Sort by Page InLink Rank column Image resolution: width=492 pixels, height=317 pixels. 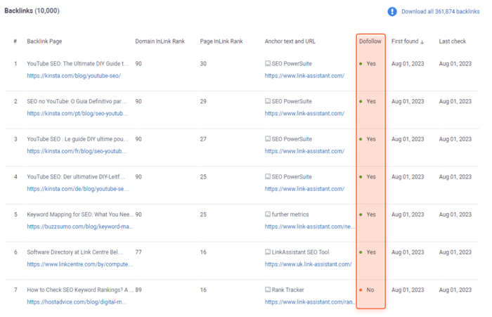pyautogui.click(x=221, y=41)
